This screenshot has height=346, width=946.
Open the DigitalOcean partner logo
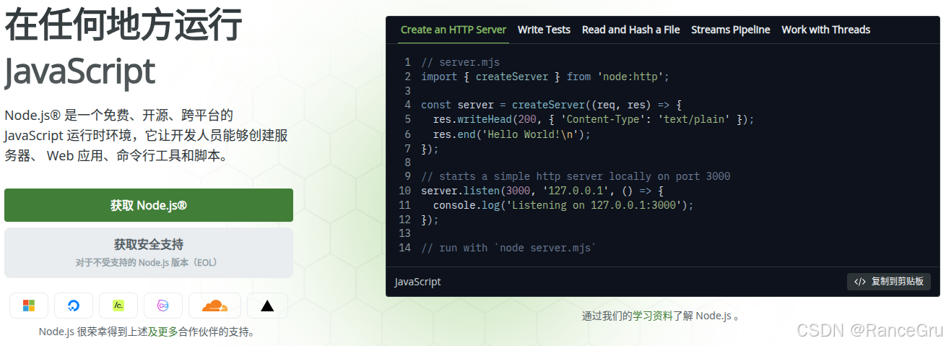point(74,306)
